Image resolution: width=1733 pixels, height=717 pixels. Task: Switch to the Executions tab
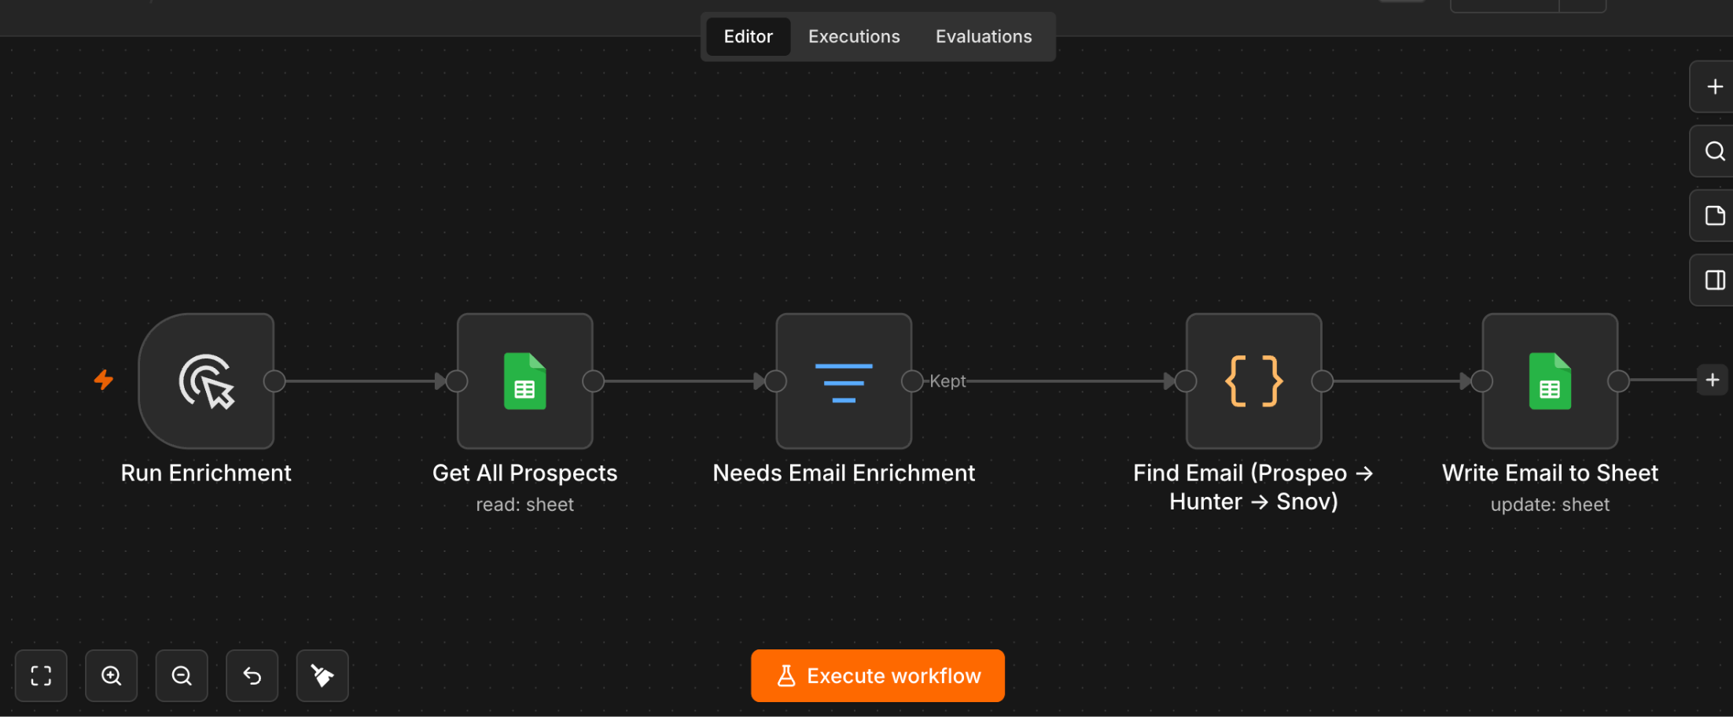854,36
